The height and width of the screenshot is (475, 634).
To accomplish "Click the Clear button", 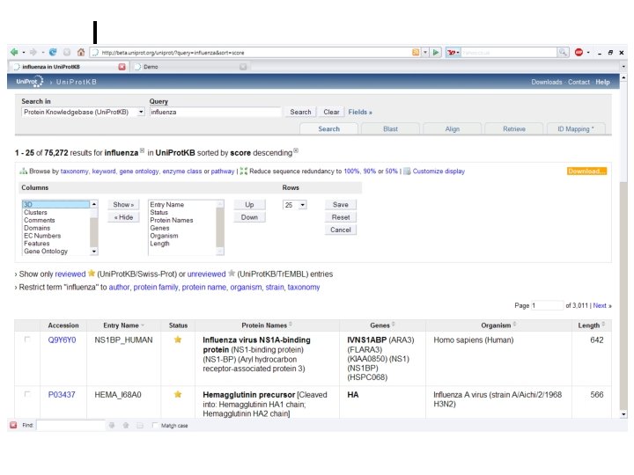I will click(331, 112).
